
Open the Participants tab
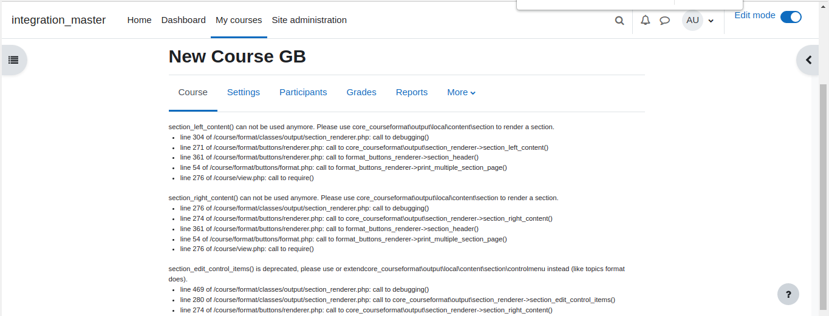(x=303, y=92)
